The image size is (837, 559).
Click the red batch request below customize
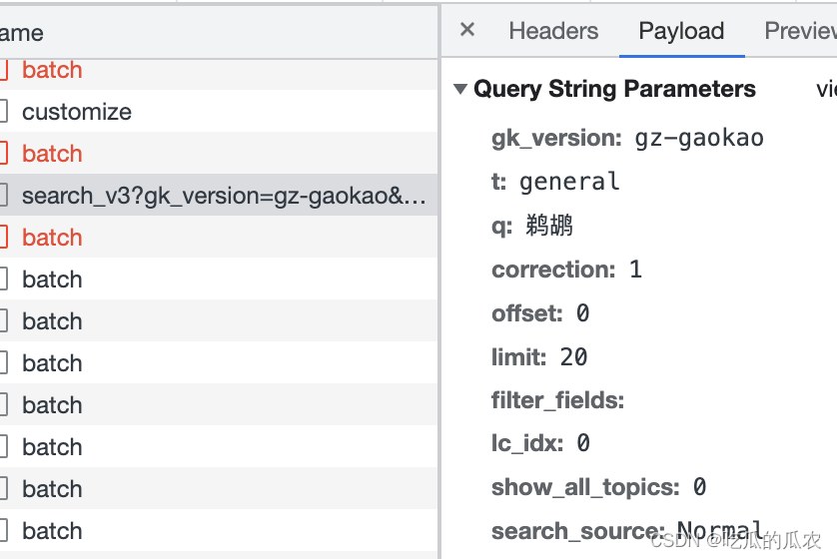pyautogui.click(x=52, y=154)
